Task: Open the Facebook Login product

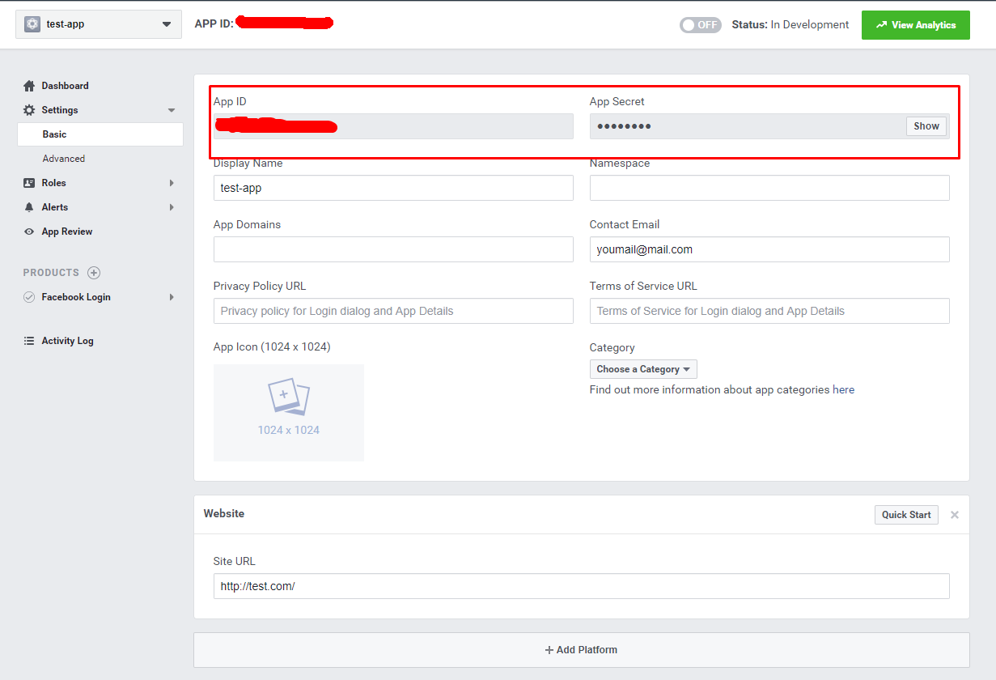Action: (x=76, y=297)
